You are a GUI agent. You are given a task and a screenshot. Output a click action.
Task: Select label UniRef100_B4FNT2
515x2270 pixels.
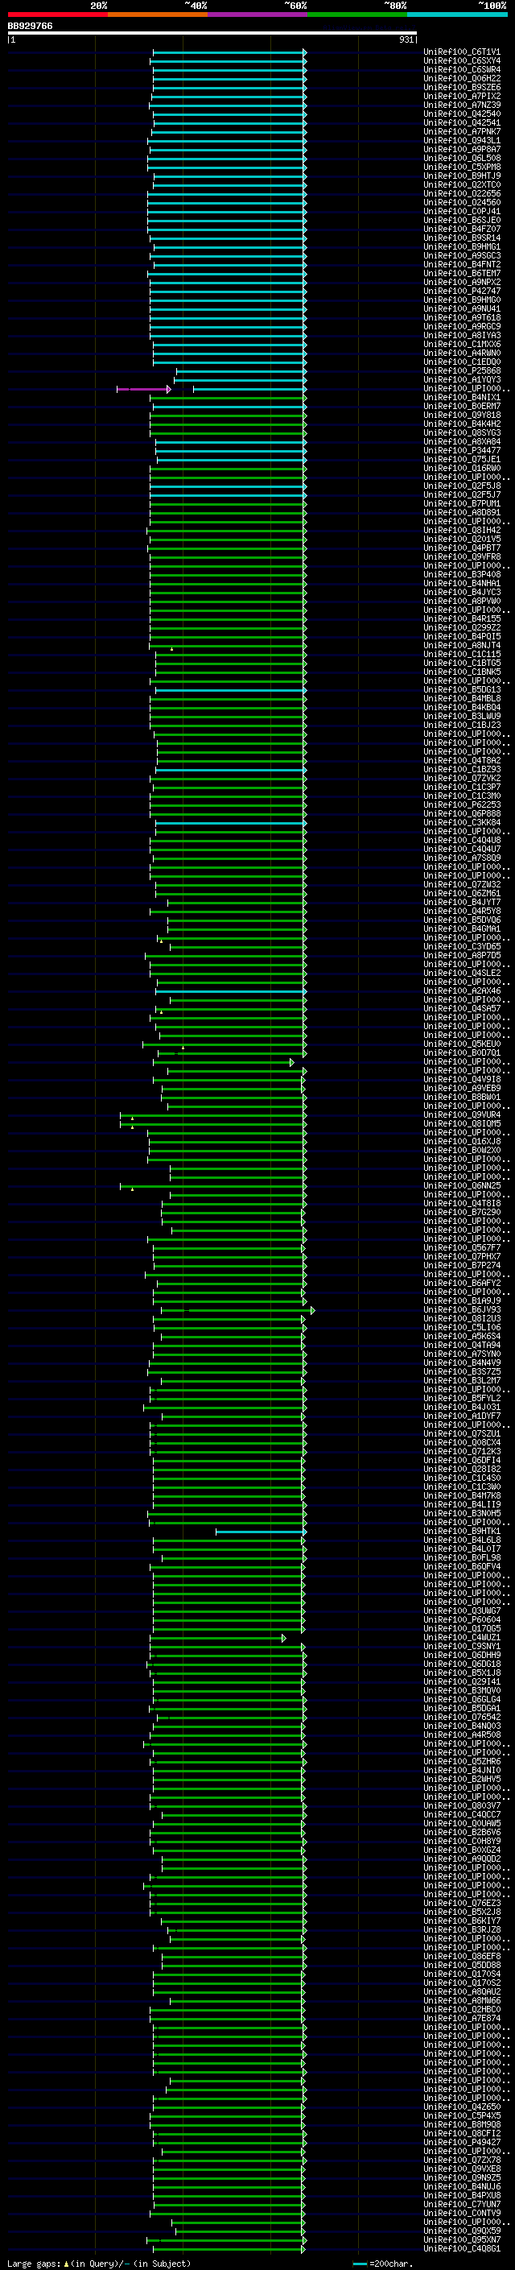click(x=461, y=264)
